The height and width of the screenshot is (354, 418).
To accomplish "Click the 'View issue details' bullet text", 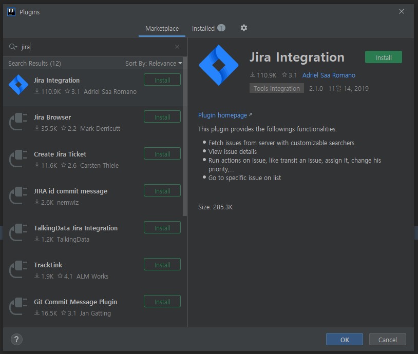I will [x=233, y=152].
